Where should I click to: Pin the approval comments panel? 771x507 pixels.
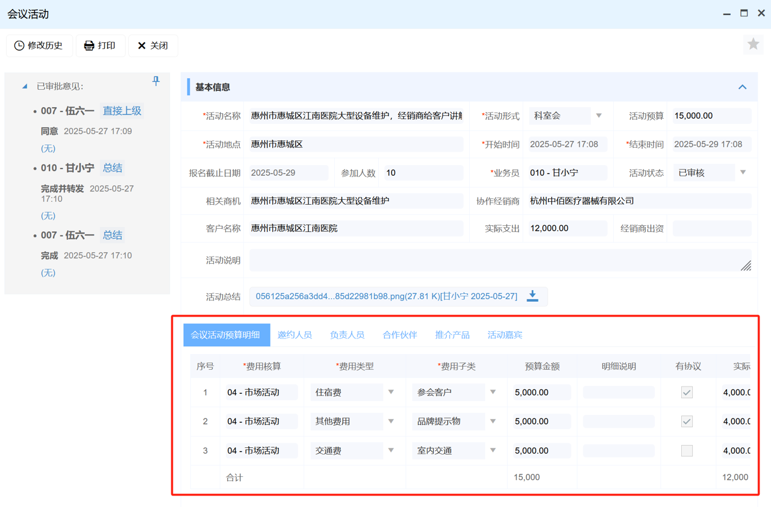[x=156, y=81]
